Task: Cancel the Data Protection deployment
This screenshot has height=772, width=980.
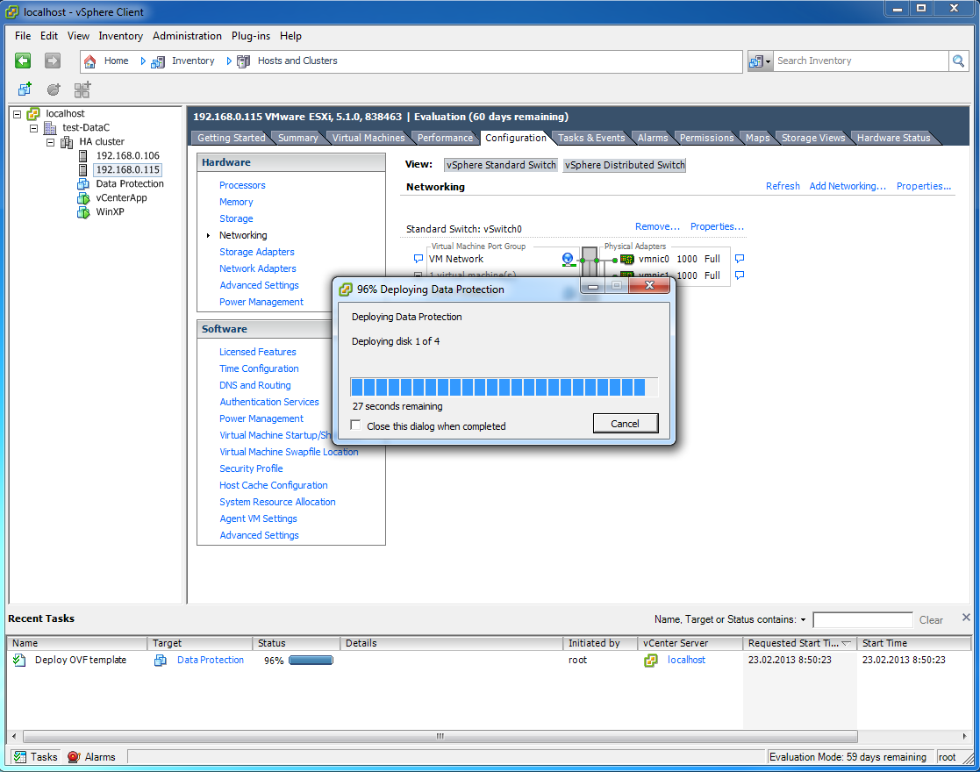Action: [x=625, y=423]
